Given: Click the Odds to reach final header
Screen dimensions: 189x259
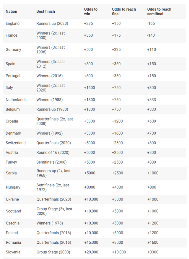Looking at the screenshot, I should click(x=124, y=12).
